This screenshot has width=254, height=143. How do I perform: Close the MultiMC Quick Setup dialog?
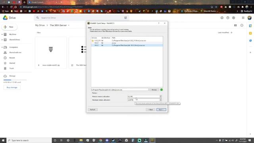coord(165,23)
